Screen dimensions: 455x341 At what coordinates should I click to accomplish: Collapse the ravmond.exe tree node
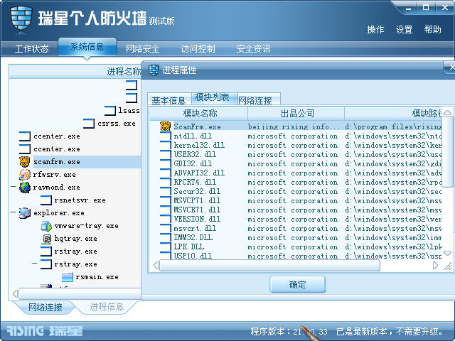tap(13, 186)
